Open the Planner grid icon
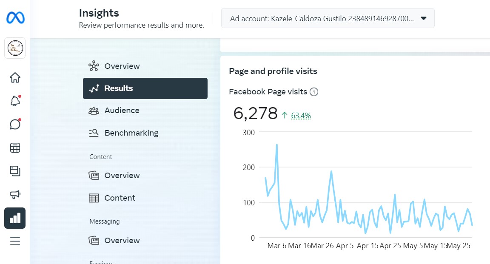Viewport: 490px width, 264px height. pyautogui.click(x=15, y=148)
